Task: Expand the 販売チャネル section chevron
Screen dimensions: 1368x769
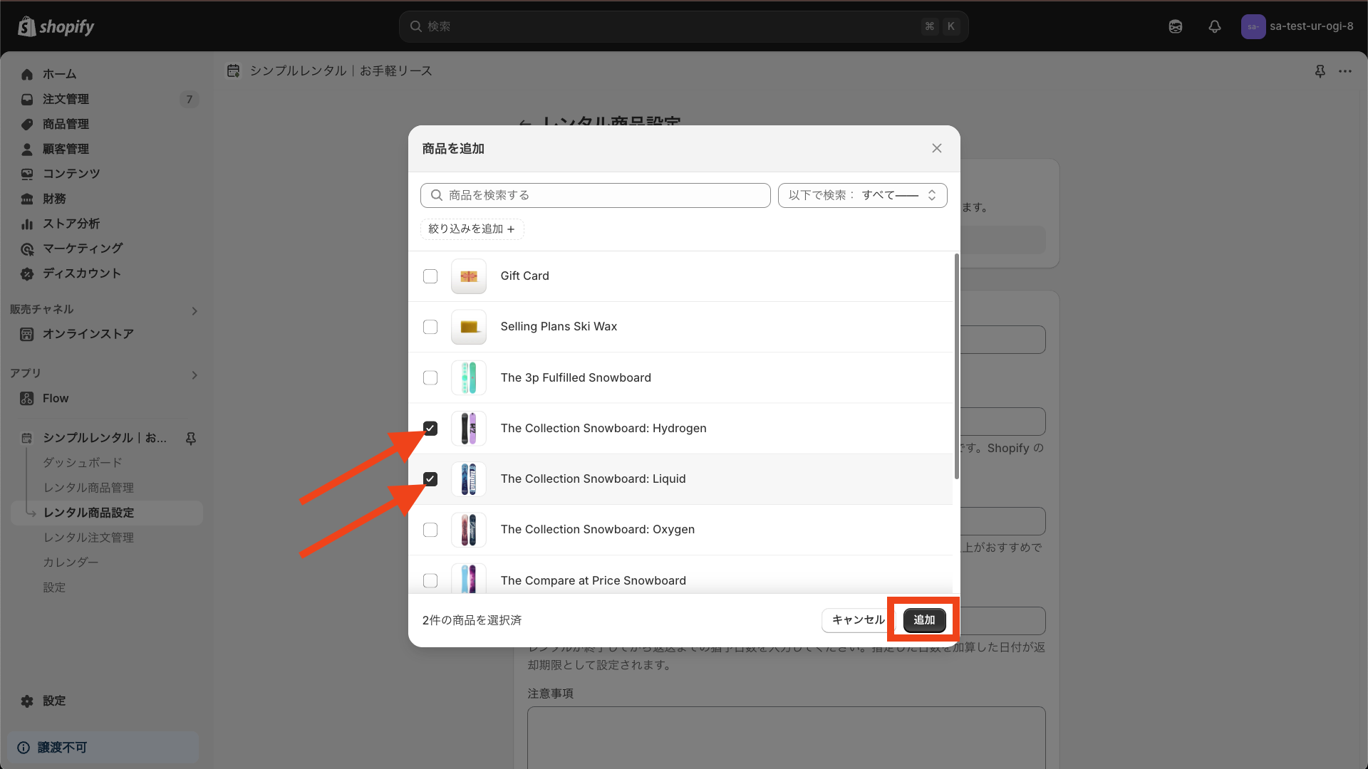Action: pos(195,310)
